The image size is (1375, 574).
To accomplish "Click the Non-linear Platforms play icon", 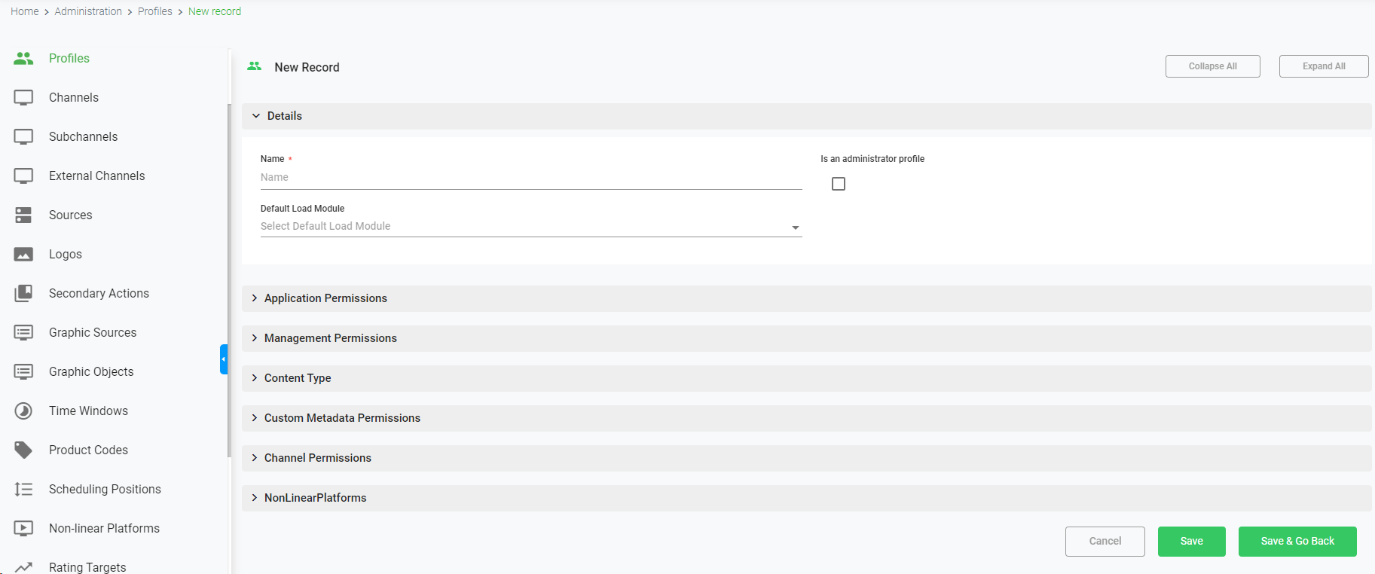I will click(23, 528).
